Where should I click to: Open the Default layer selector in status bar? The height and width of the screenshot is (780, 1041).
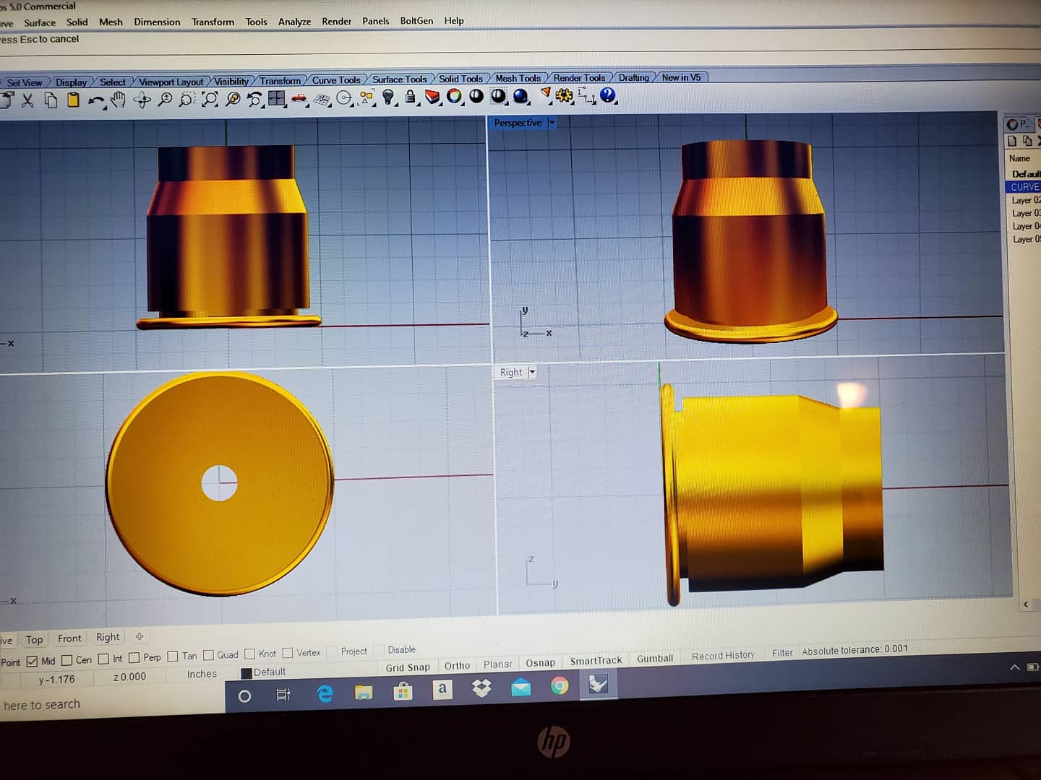269,672
